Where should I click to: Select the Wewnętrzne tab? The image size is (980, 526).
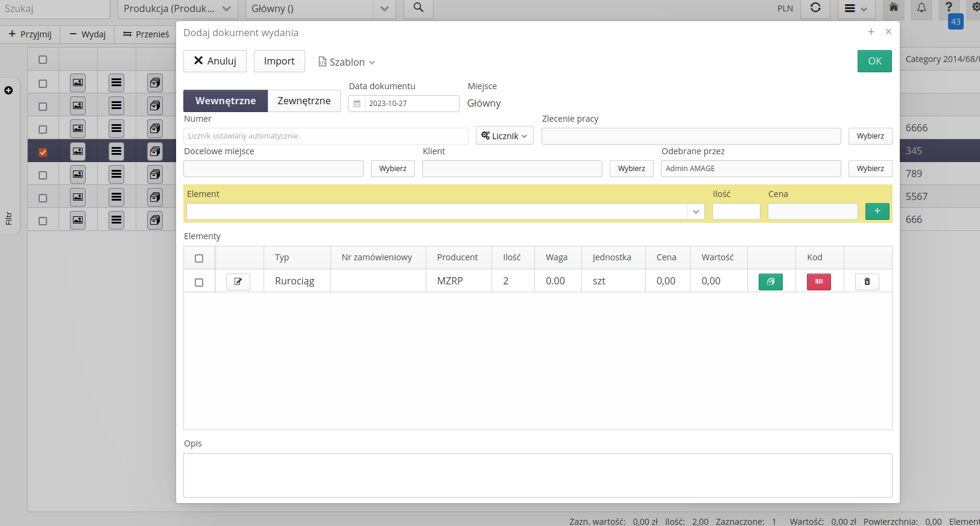tap(226, 101)
